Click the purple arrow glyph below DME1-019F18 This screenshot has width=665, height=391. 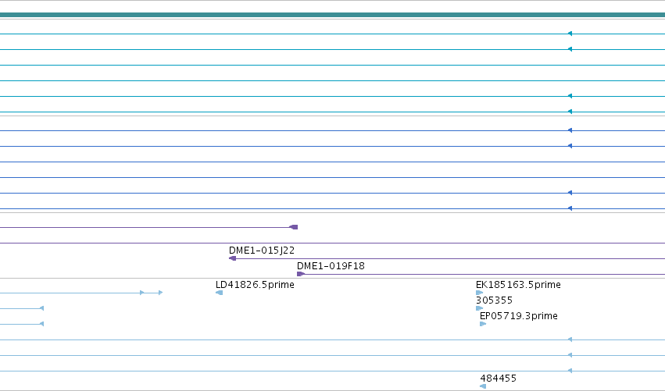pyautogui.click(x=301, y=274)
